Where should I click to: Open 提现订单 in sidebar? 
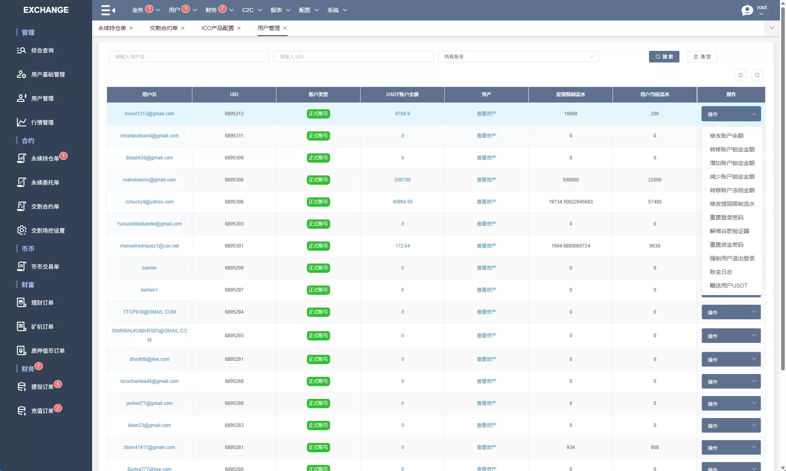[42, 386]
